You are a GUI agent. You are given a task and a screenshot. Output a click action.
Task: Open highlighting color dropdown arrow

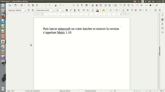pos(106,10)
